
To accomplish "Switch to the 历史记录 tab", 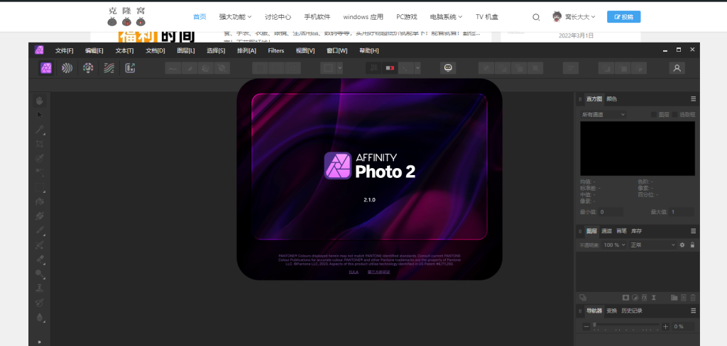I will click(x=631, y=311).
